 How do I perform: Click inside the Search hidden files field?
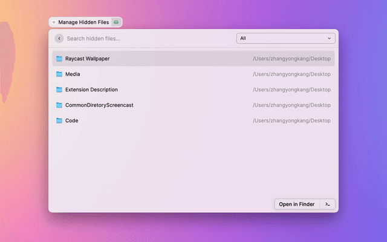click(x=145, y=38)
